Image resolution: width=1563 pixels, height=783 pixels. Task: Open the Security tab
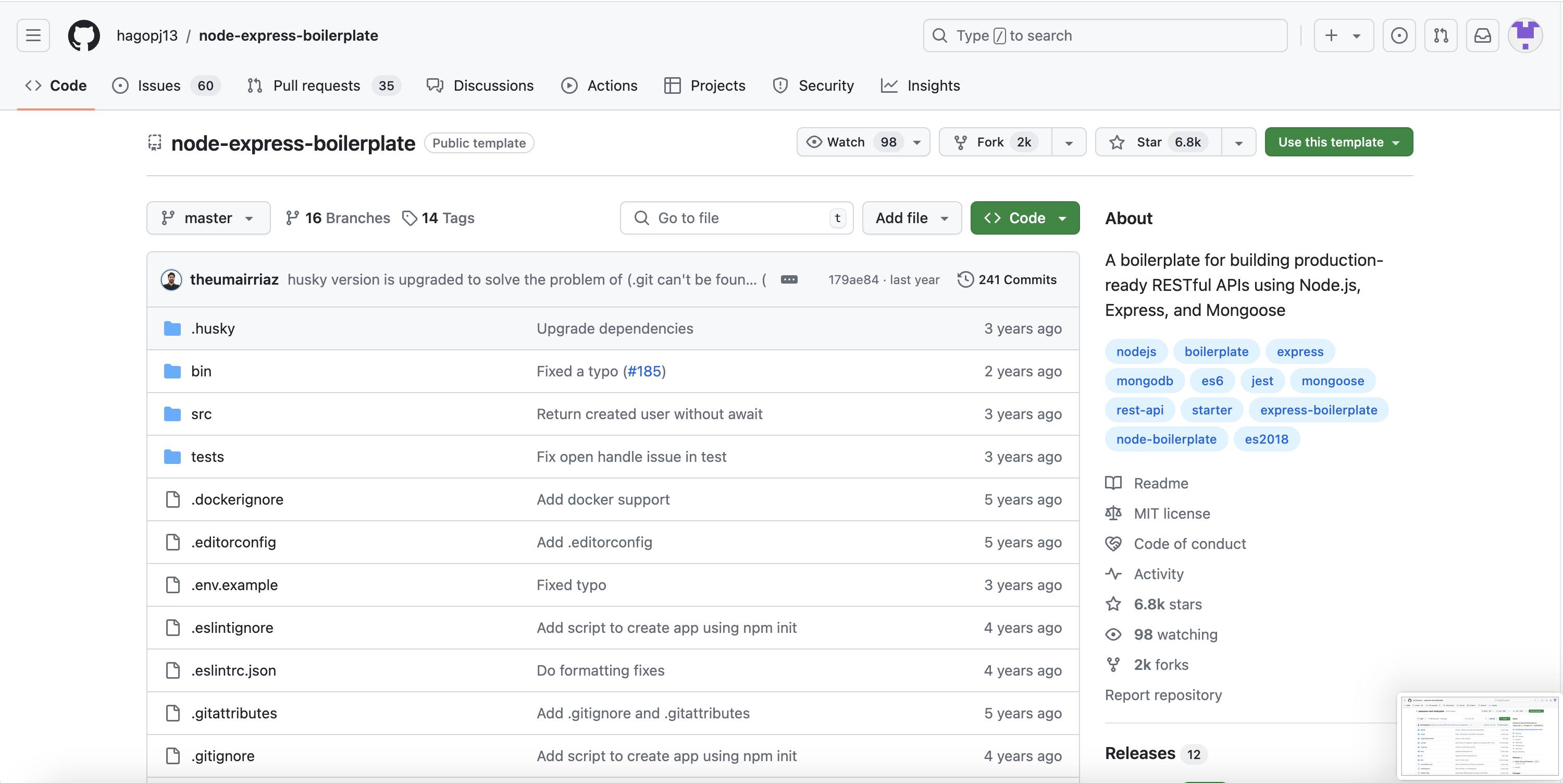[x=813, y=85]
